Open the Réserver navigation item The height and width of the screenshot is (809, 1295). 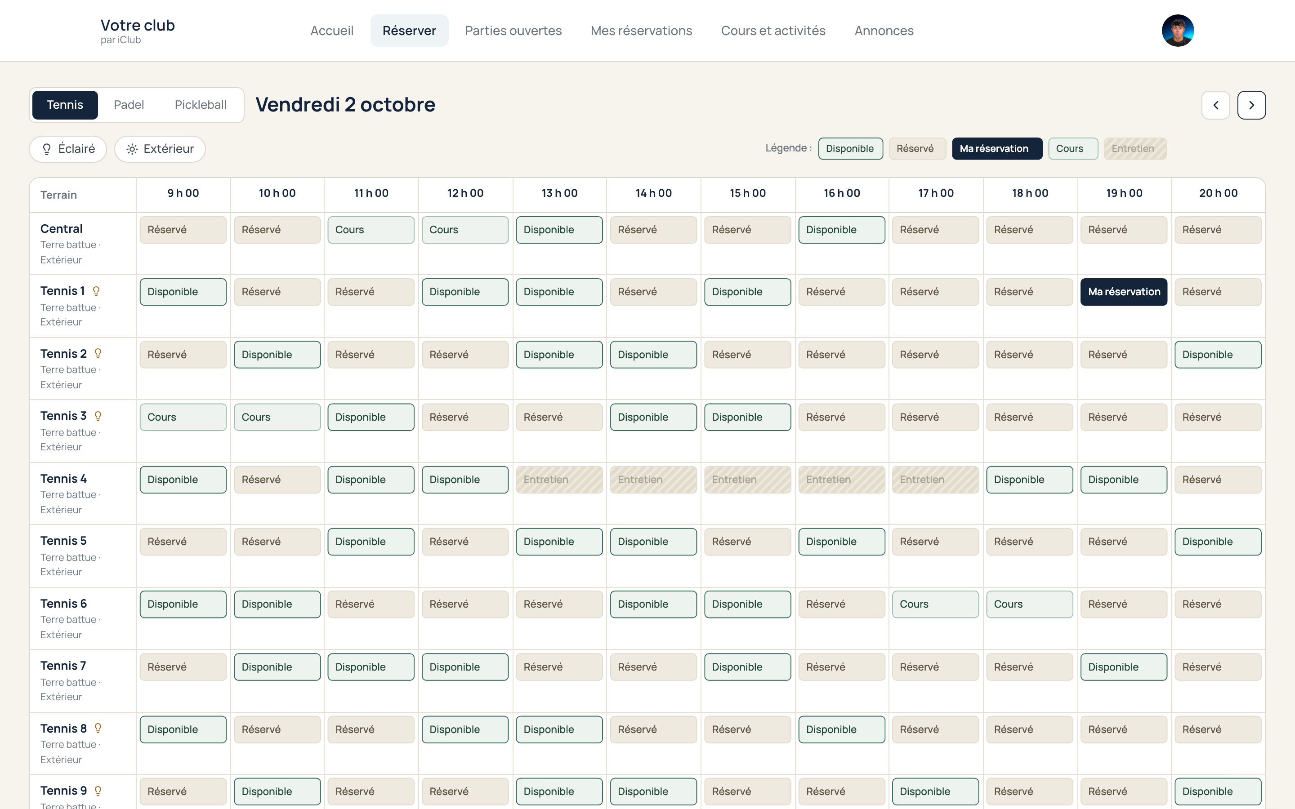pyautogui.click(x=409, y=31)
